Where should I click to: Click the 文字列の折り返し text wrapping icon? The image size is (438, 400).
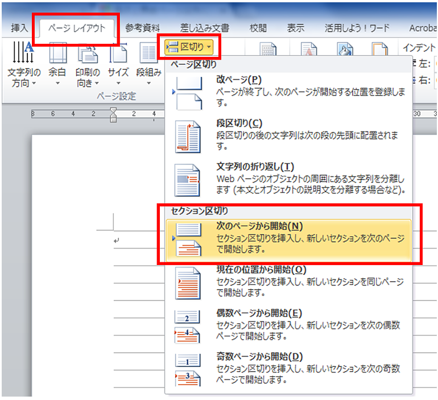[187, 180]
